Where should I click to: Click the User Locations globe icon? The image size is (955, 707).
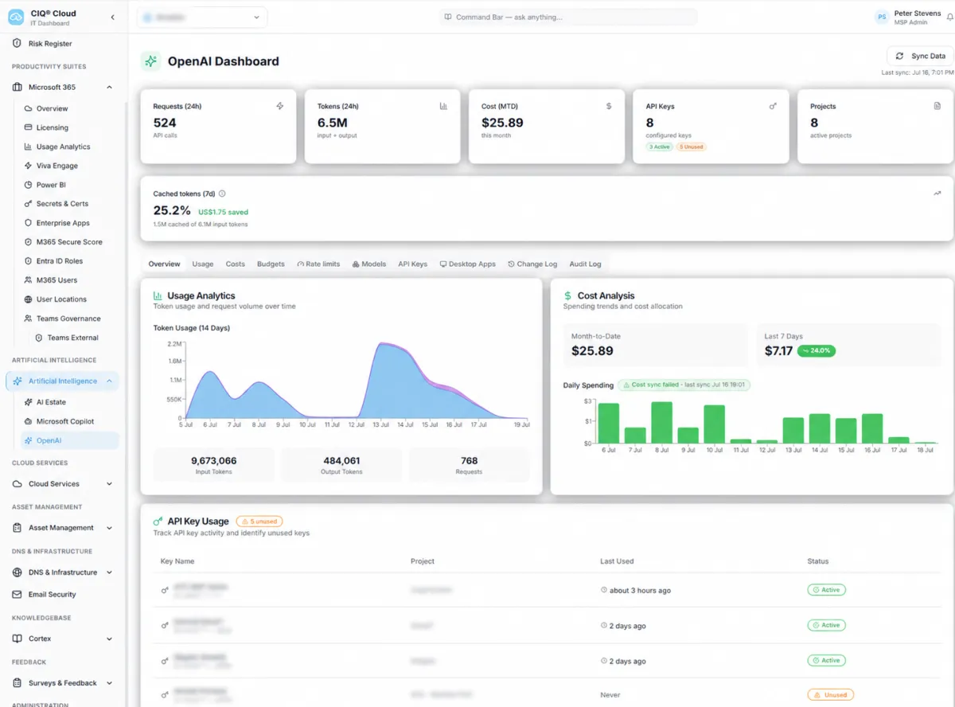coord(29,299)
